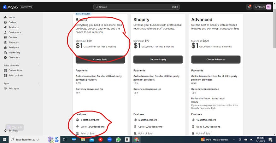Click the Settings gear icon
The height and width of the screenshot is (143, 276).
click(5, 130)
